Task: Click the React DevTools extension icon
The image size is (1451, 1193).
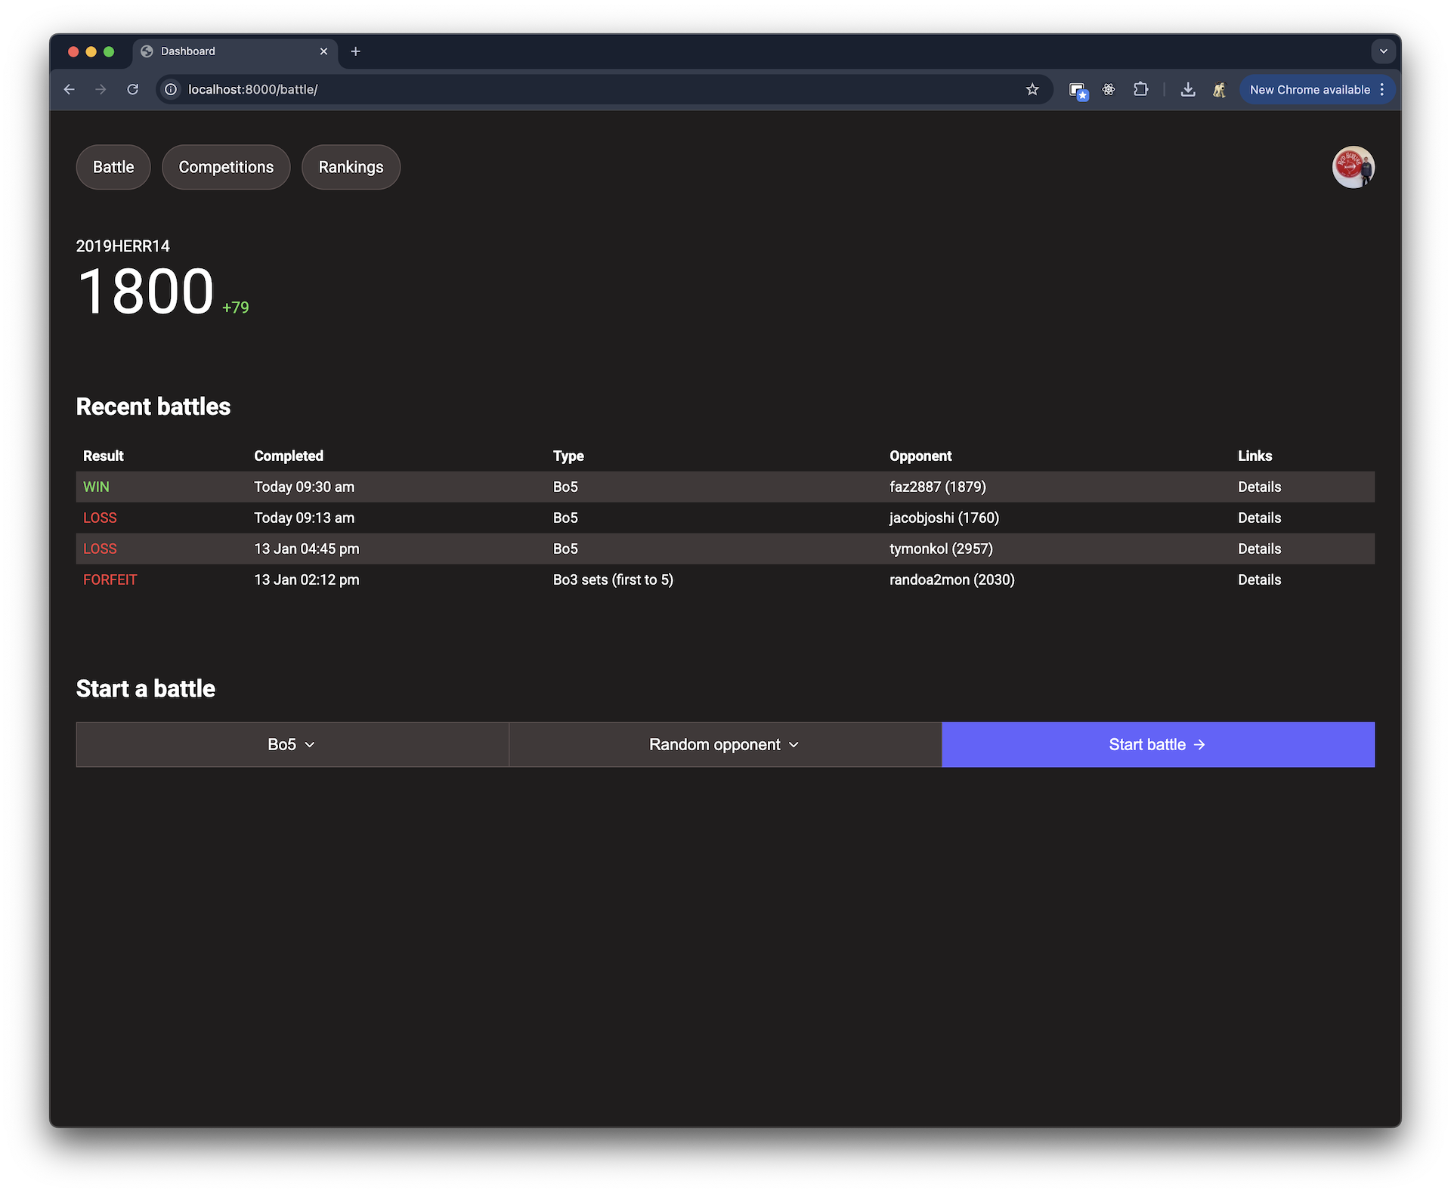Action: 1109,89
